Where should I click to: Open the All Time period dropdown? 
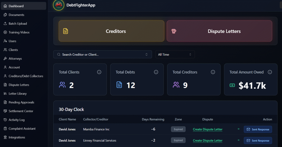tap(175, 55)
